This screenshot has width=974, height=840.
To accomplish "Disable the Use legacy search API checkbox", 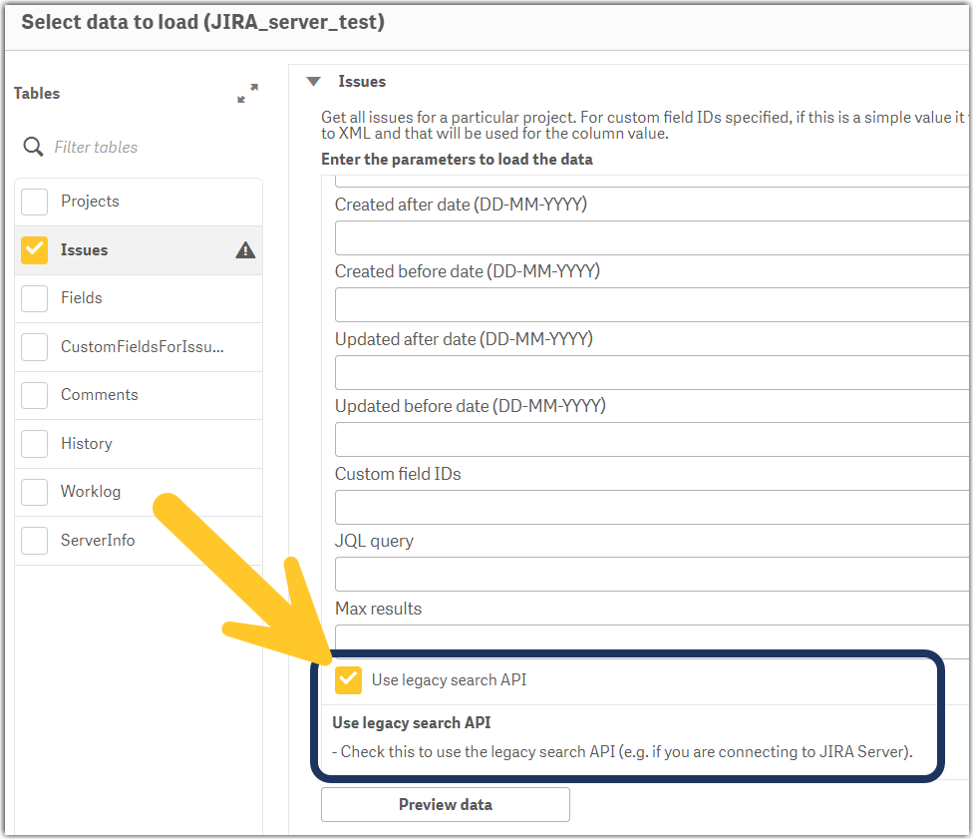I will (x=349, y=679).
